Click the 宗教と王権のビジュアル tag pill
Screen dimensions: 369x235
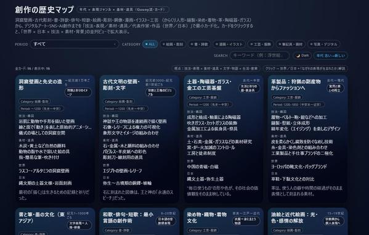[x=161, y=92]
